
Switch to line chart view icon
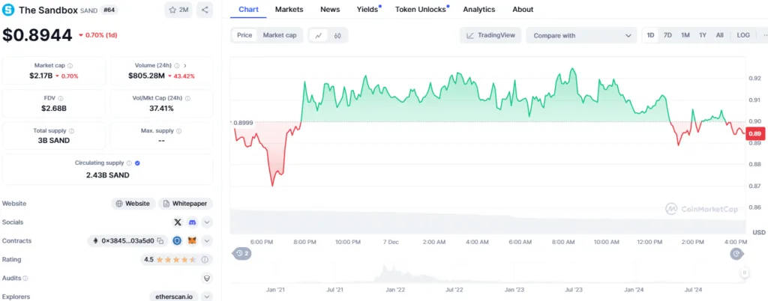pos(319,35)
